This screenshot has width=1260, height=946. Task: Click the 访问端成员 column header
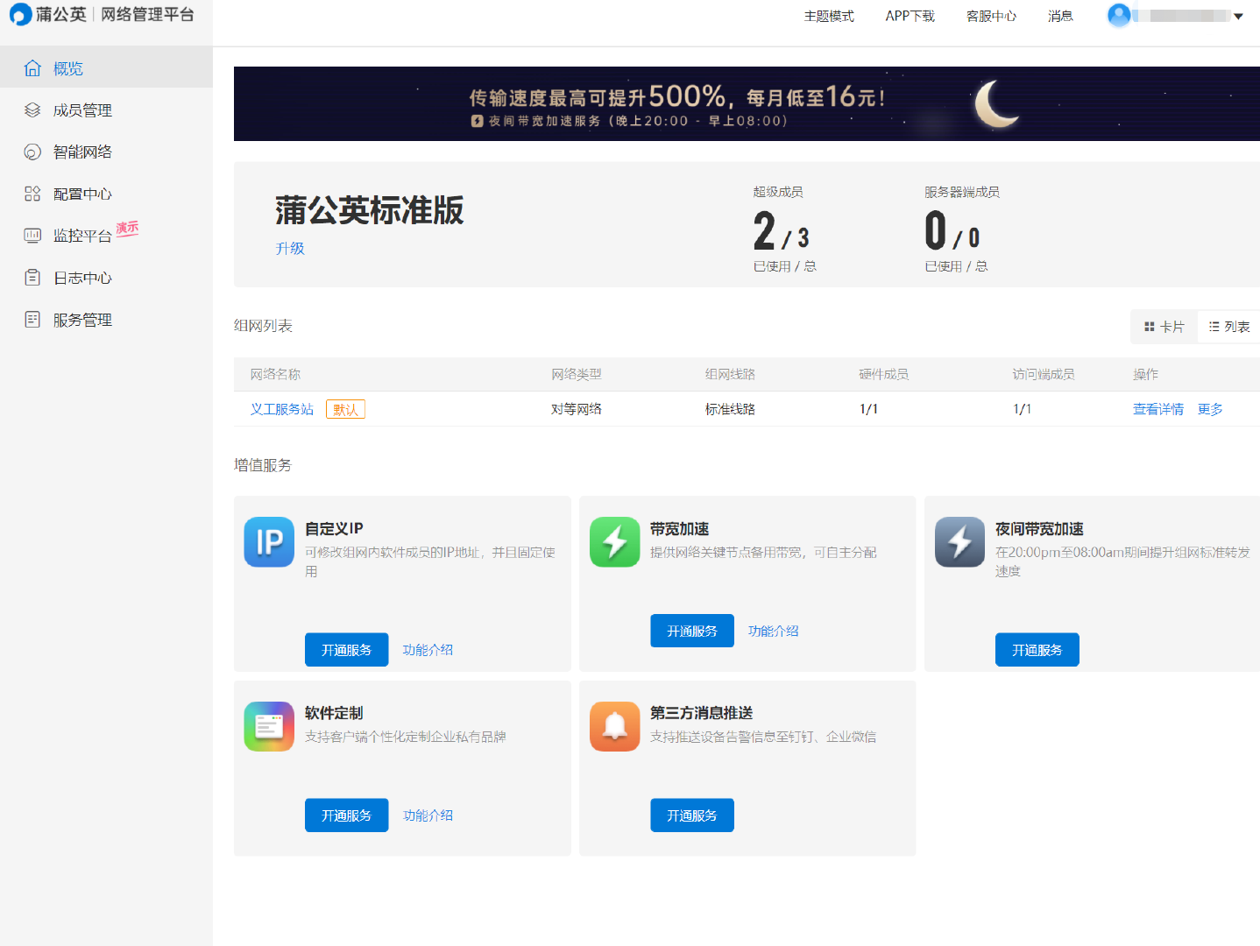coord(1043,374)
